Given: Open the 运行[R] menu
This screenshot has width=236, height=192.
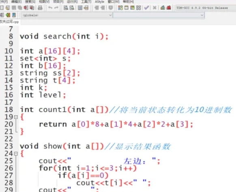Looking at the screenshot, I should [x=72, y=2].
